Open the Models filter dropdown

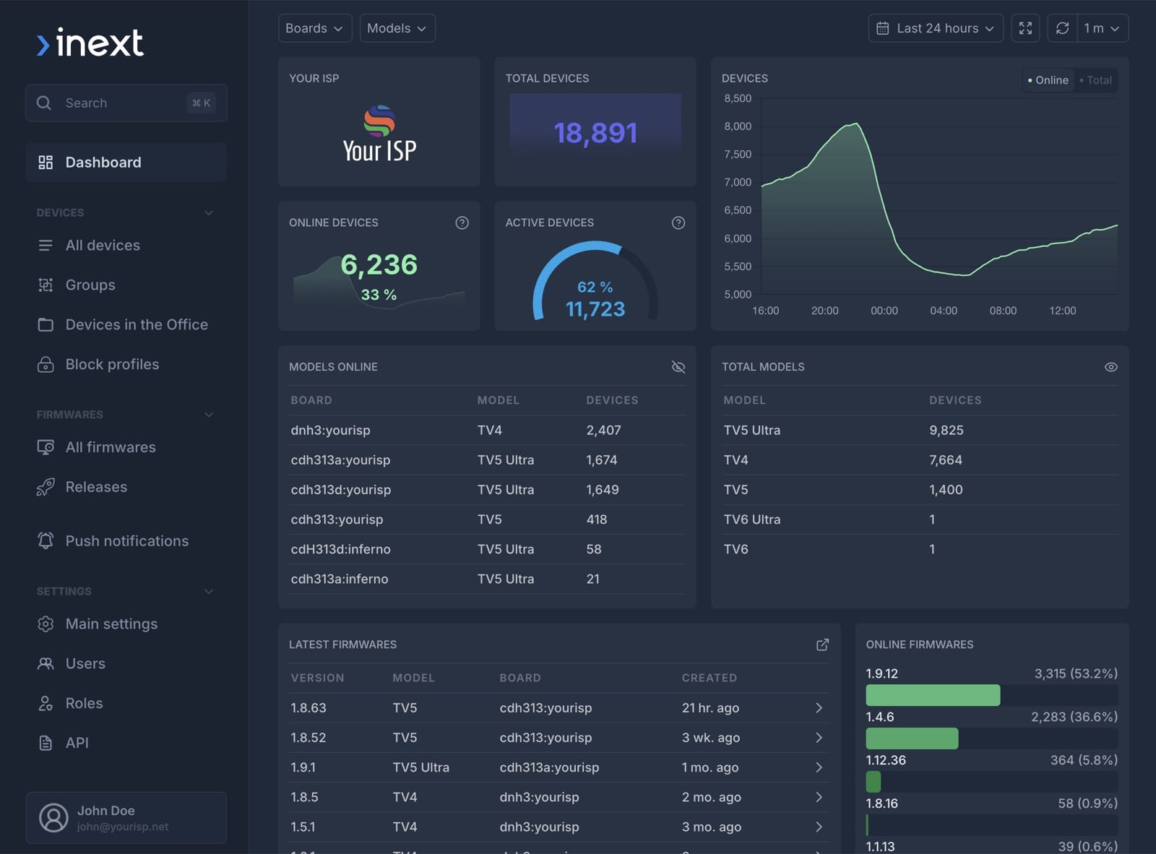pyautogui.click(x=397, y=28)
